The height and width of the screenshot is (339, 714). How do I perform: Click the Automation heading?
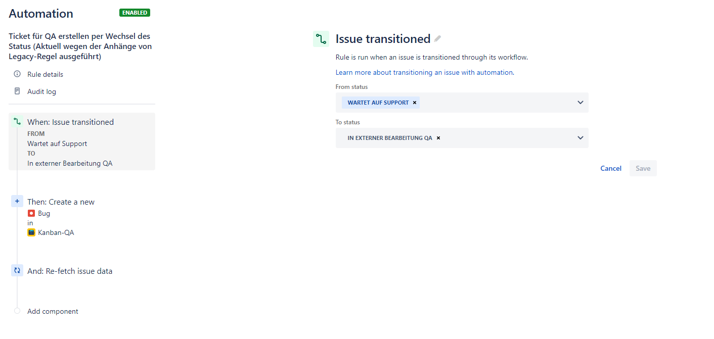pyautogui.click(x=41, y=14)
